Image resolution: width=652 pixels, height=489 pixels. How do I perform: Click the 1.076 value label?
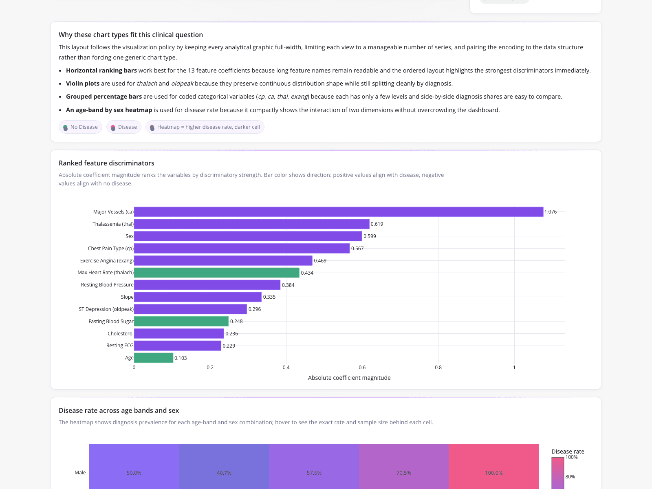point(551,212)
